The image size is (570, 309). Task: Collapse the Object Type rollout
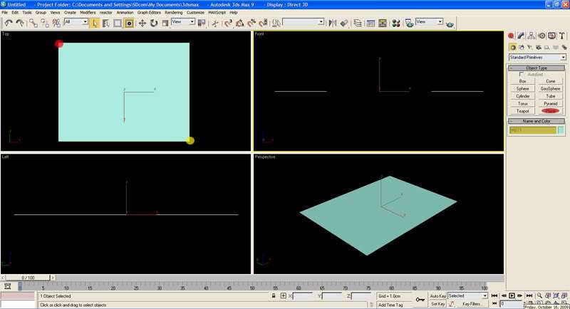(x=537, y=68)
